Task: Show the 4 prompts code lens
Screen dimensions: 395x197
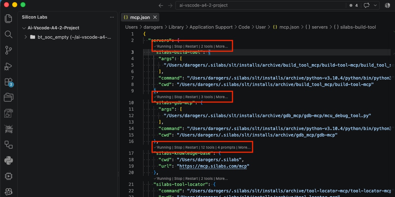Action: point(226,148)
